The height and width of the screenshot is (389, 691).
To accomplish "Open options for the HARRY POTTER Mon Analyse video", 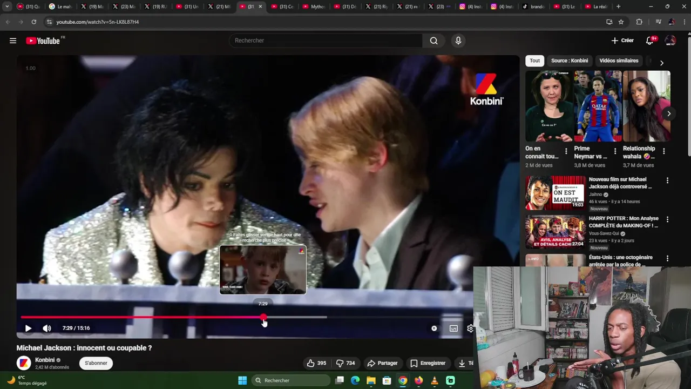I will point(667,219).
